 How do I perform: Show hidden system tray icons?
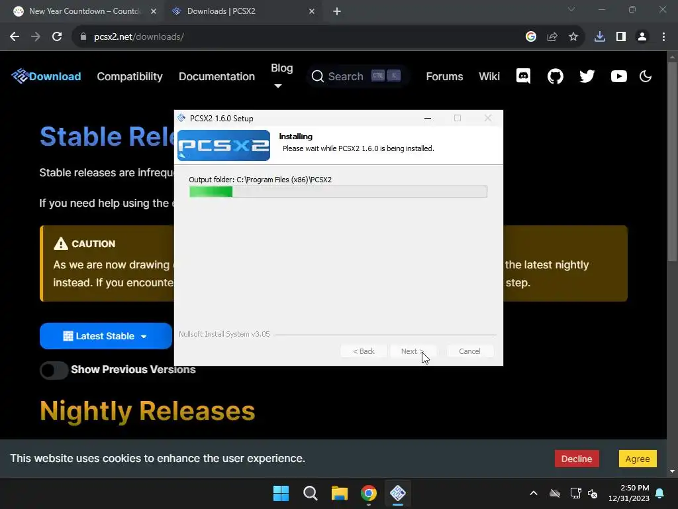point(534,493)
